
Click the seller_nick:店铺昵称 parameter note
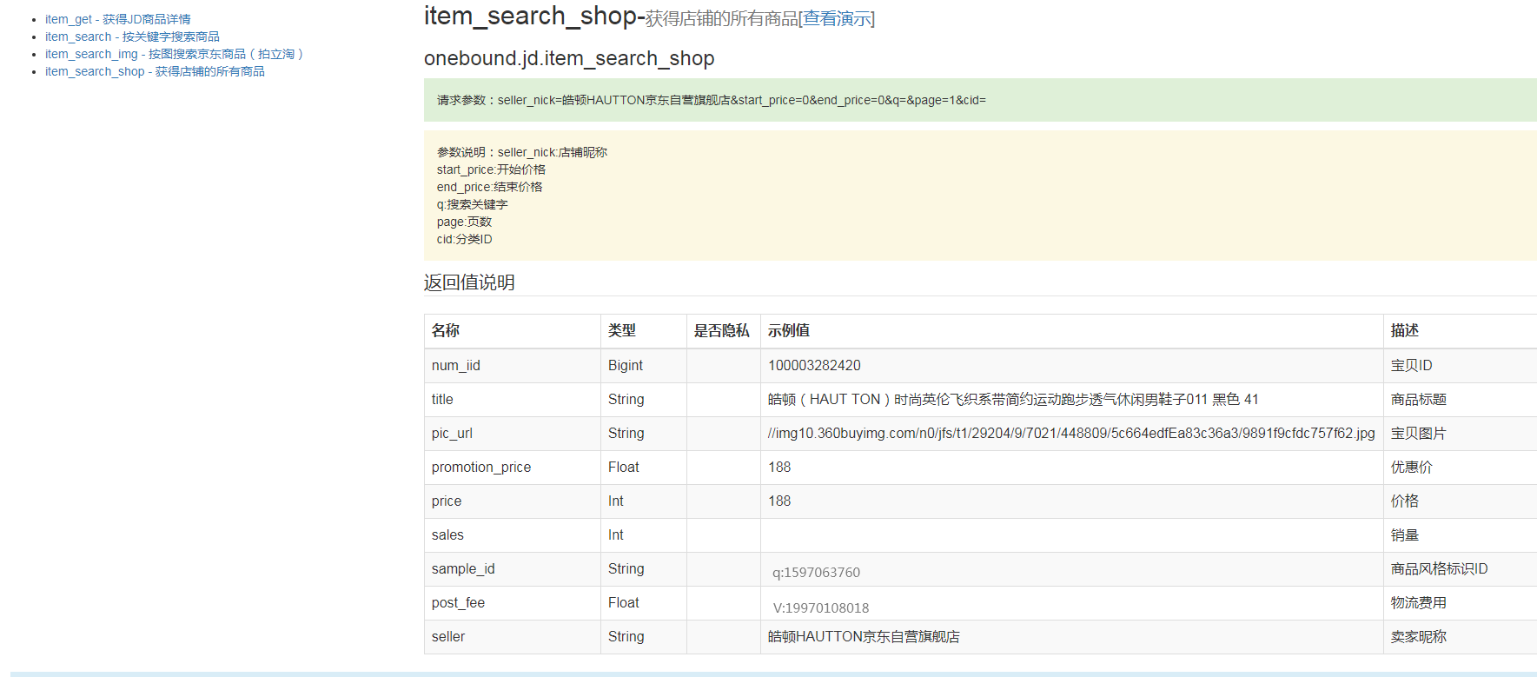(553, 152)
